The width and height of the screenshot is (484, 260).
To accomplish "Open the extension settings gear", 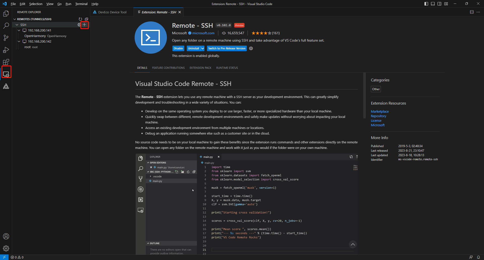I will 251,48.
